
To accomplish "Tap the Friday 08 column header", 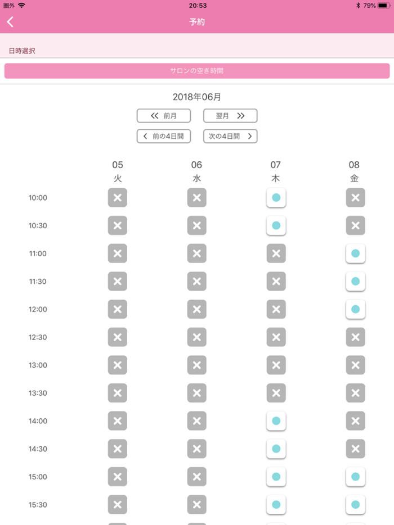I will point(355,171).
